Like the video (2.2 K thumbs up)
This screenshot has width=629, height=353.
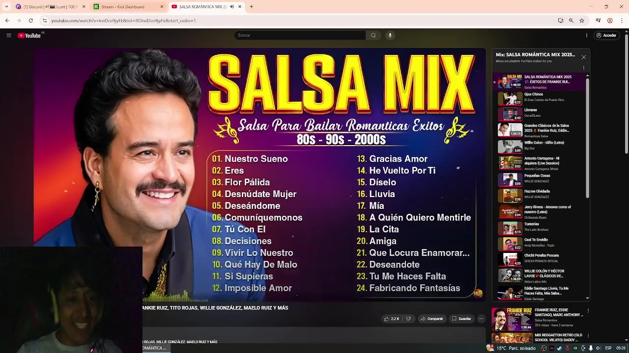coord(392,319)
